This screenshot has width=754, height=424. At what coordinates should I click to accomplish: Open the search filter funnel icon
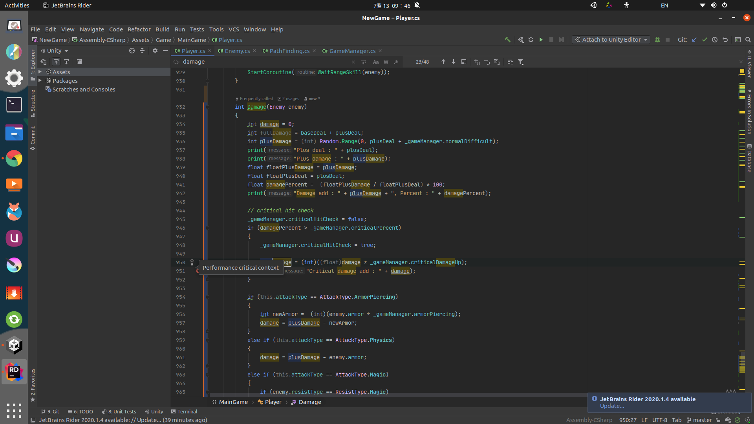pos(521,62)
